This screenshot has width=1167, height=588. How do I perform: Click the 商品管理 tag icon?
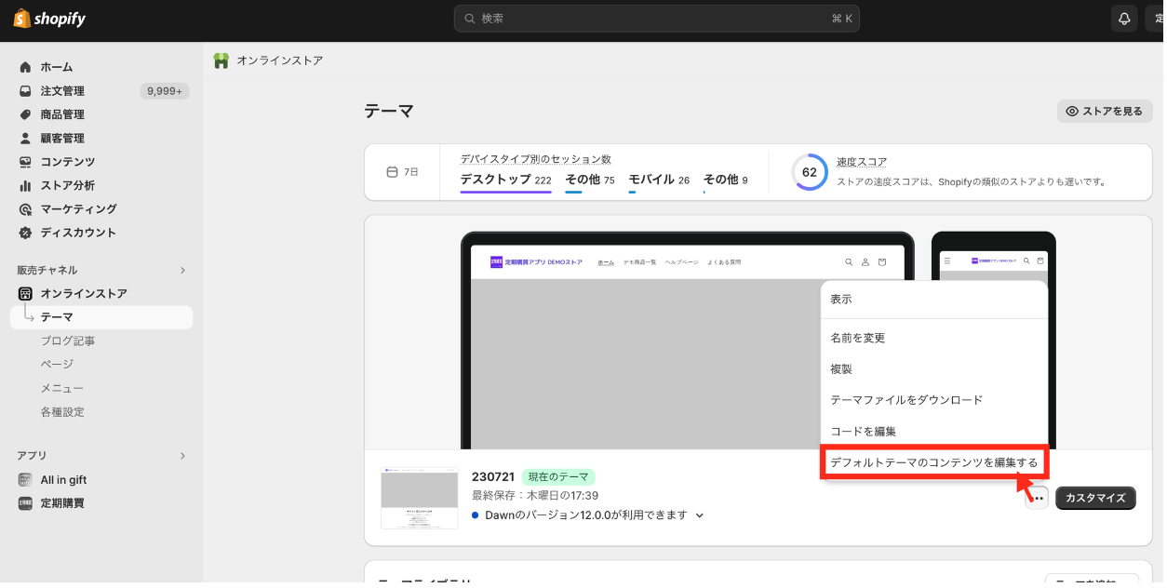tap(25, 114)
